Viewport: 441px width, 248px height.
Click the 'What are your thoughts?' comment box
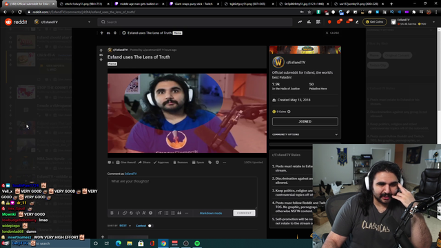point(182,193)
